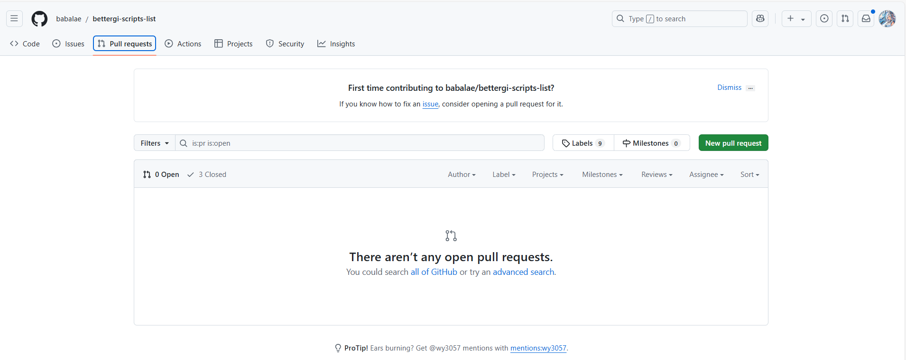
Task: Open the Labels button
Action: 583,143
